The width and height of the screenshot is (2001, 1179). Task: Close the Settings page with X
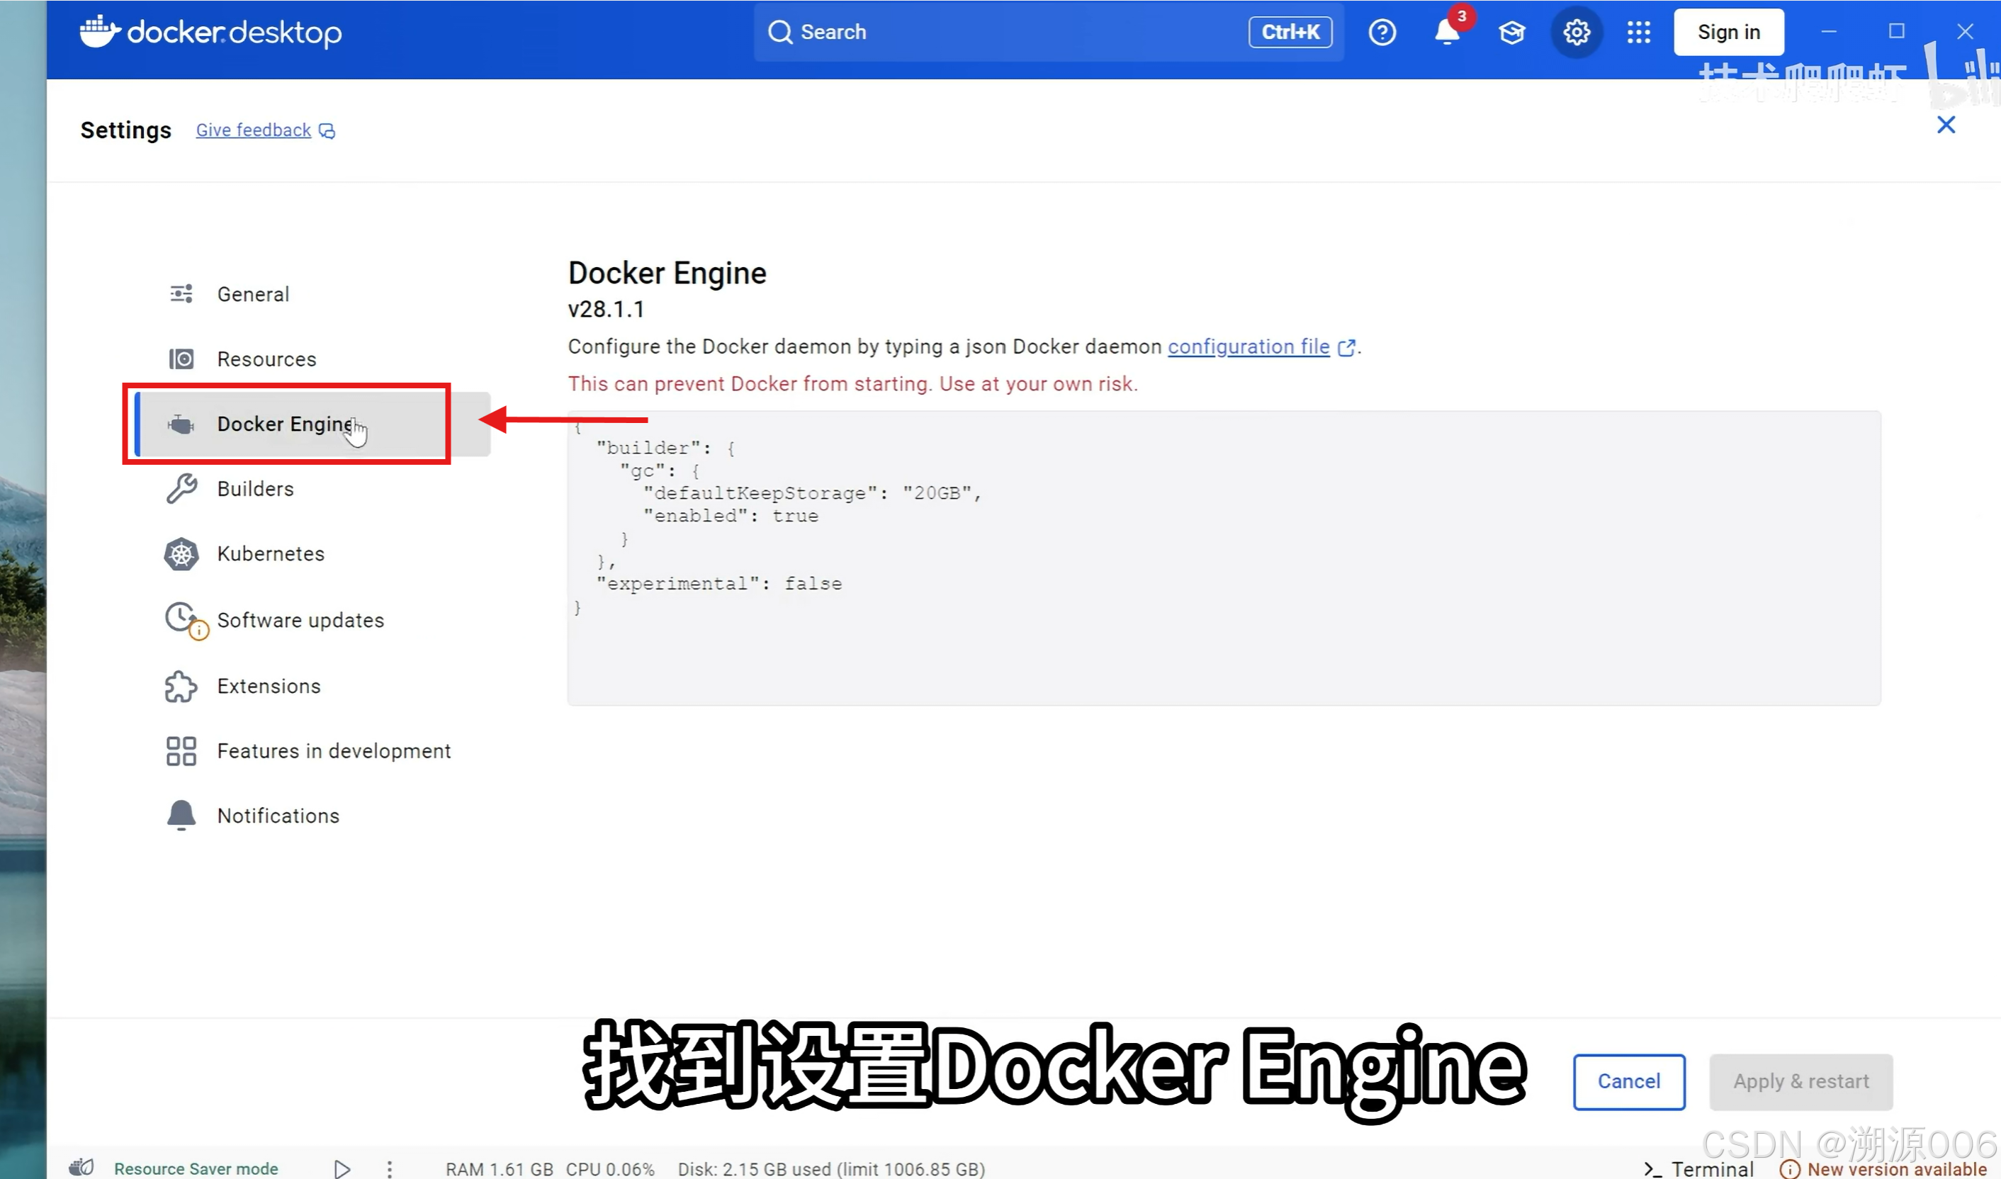1946,125
